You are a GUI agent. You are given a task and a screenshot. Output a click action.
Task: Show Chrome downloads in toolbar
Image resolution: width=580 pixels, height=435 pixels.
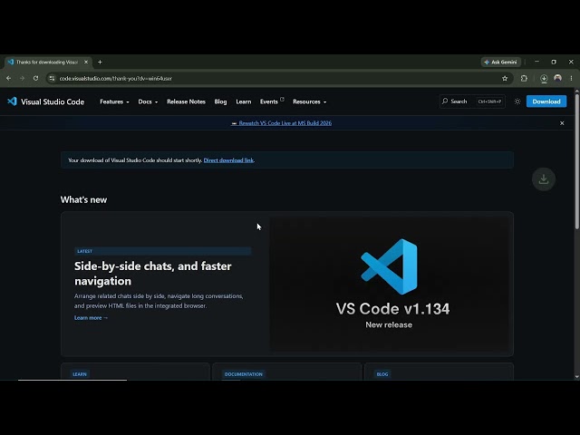click(544, 79)
